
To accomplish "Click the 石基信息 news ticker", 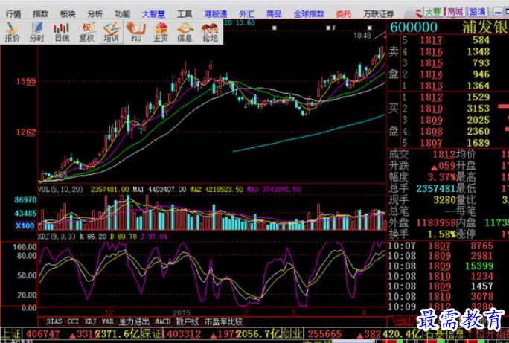I will pyautogui.click(x=445, y=333).
